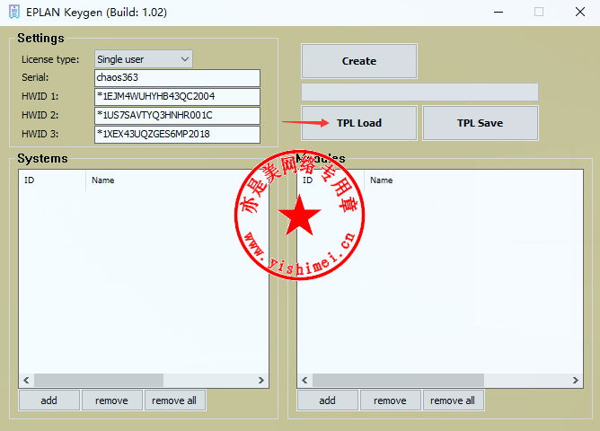This screenshot has height=431, width=600.
Task: Minimize the EPLAN Keygen window
Action: click(x=499, y=13)
